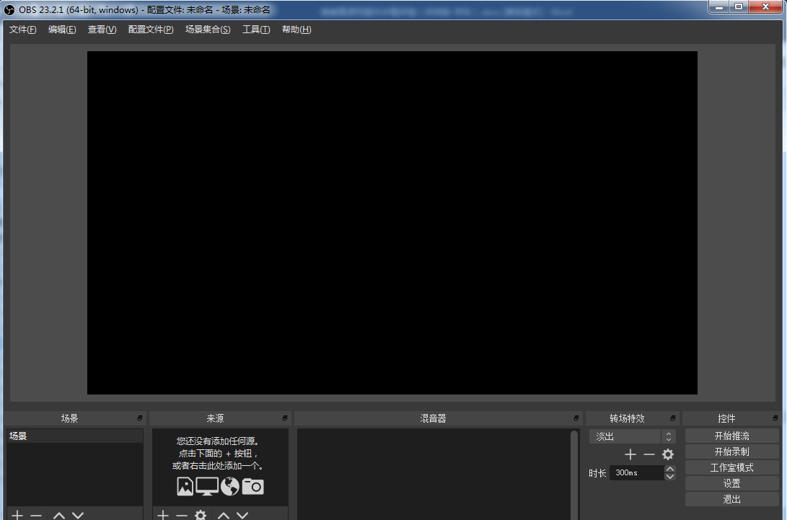Click the 开始推流 button
The width and height of the screenshot is (787, 520).
pos(731,436)
